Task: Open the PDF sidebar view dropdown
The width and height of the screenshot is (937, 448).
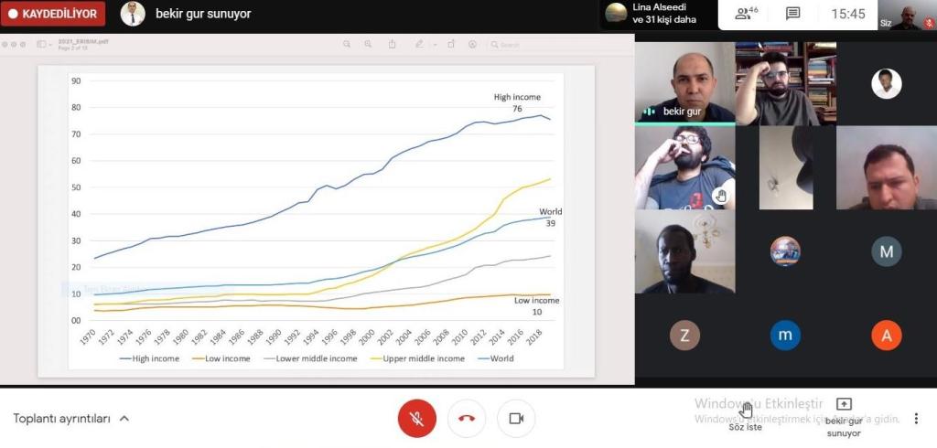Action: (44, 44)
